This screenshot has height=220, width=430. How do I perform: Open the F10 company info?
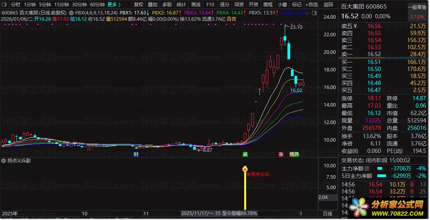pyautogui.click(x=210, y=4)
